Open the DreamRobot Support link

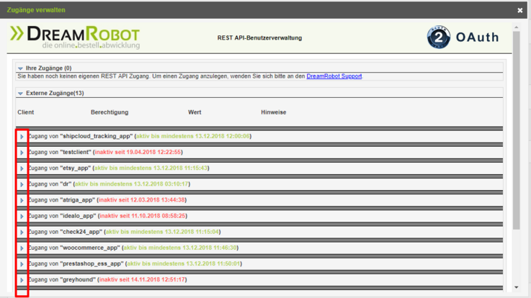pyautogui.click(x=334, y=76)
